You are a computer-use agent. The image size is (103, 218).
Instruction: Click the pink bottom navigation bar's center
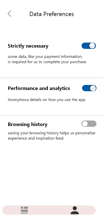49,210
